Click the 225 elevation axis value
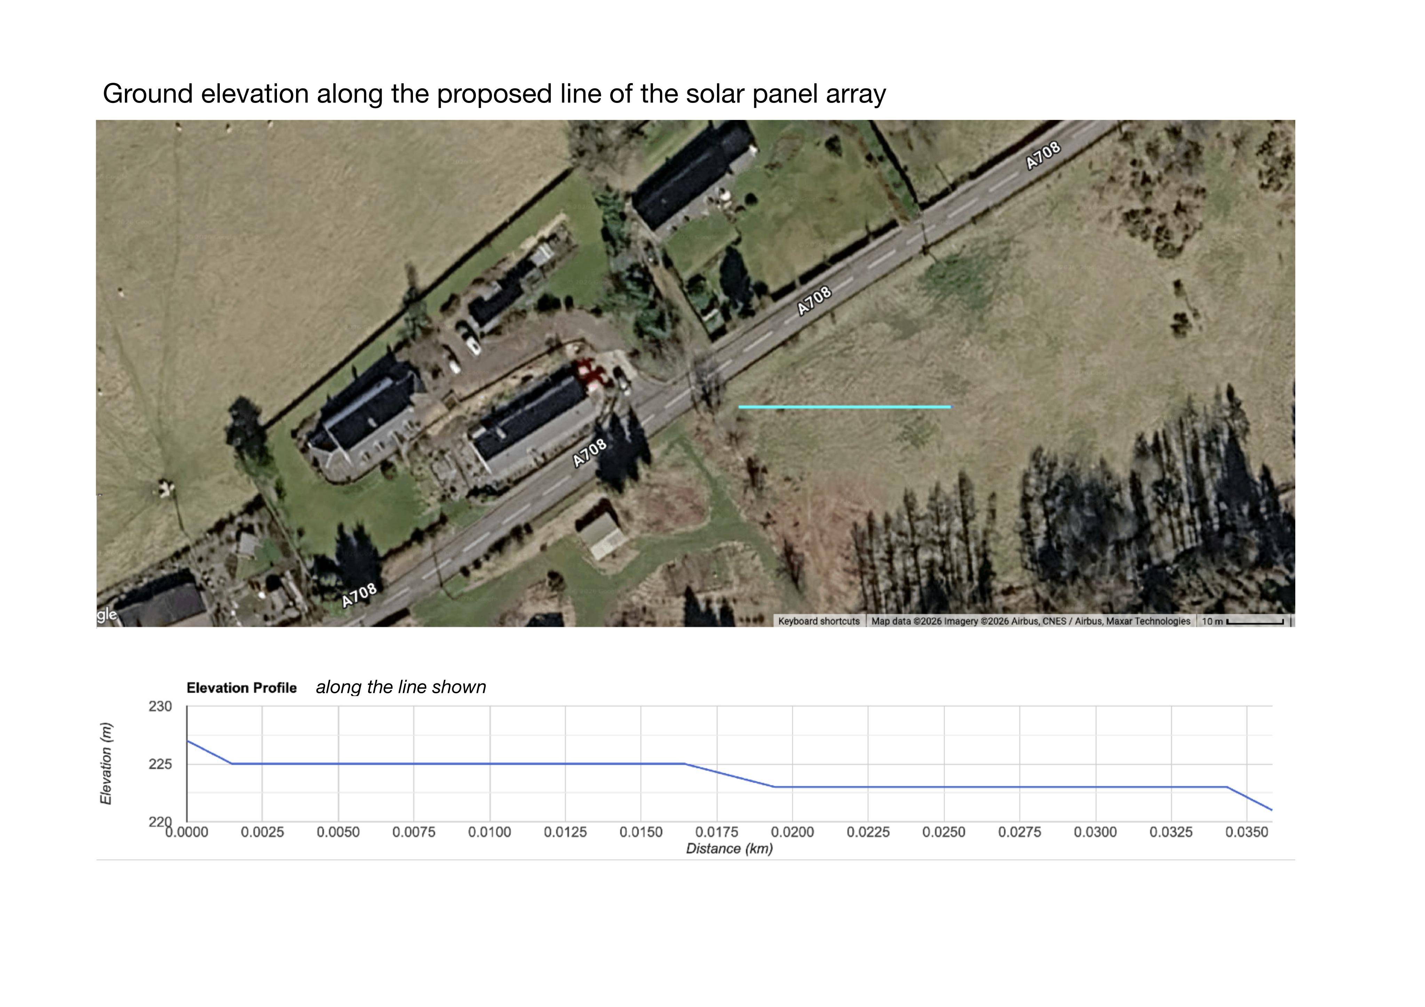 [x=160, y=764]
